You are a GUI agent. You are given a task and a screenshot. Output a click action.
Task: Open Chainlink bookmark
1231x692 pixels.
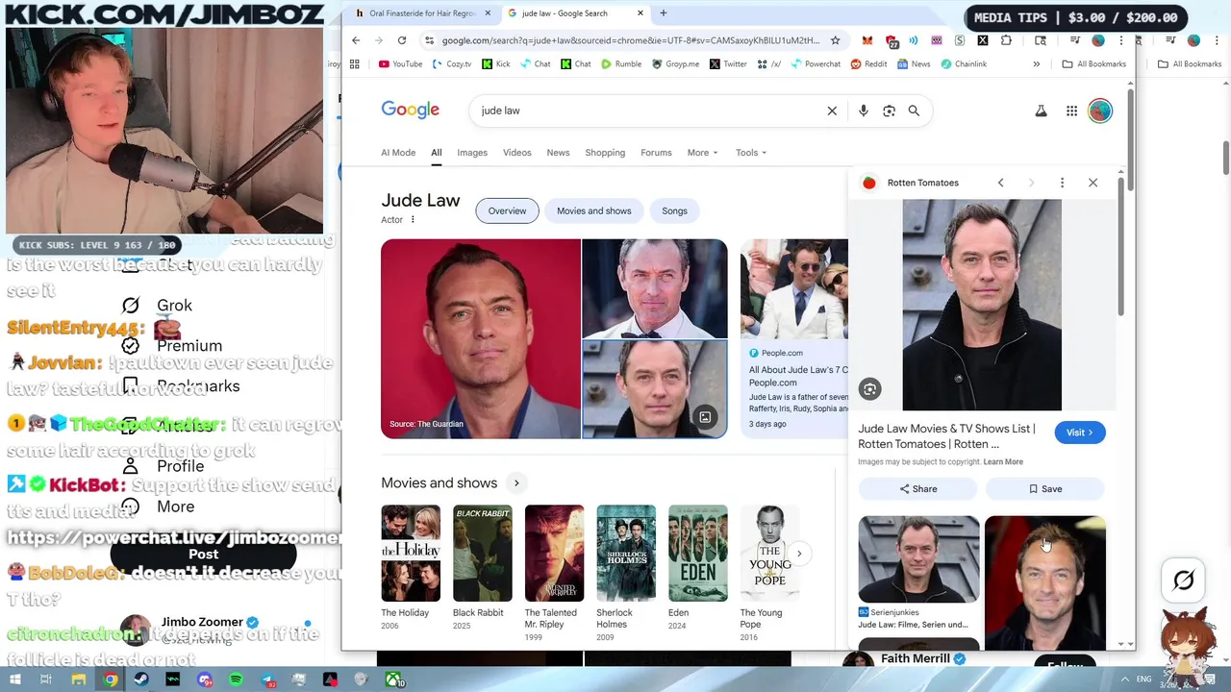coord(964,64)
